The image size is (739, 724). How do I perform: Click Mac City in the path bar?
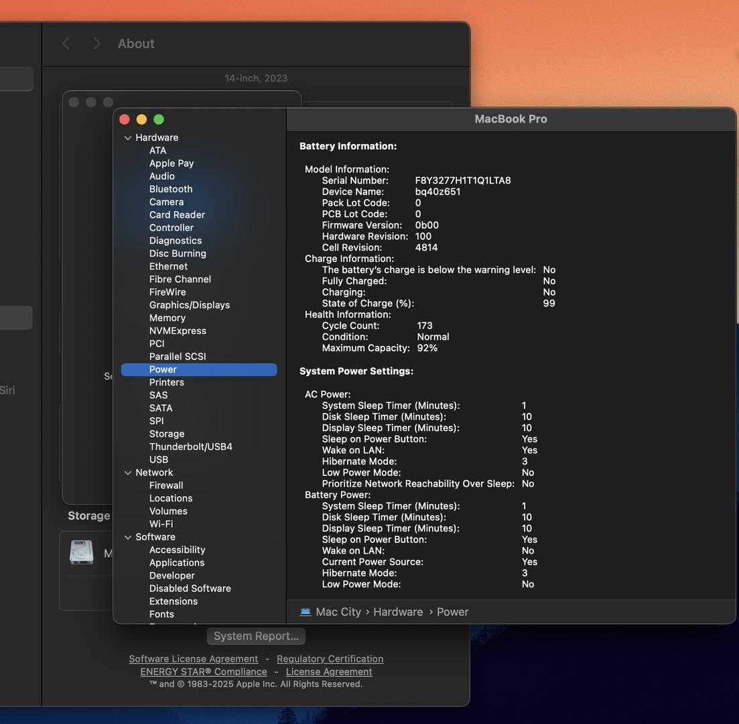click(x=338, y=612)
